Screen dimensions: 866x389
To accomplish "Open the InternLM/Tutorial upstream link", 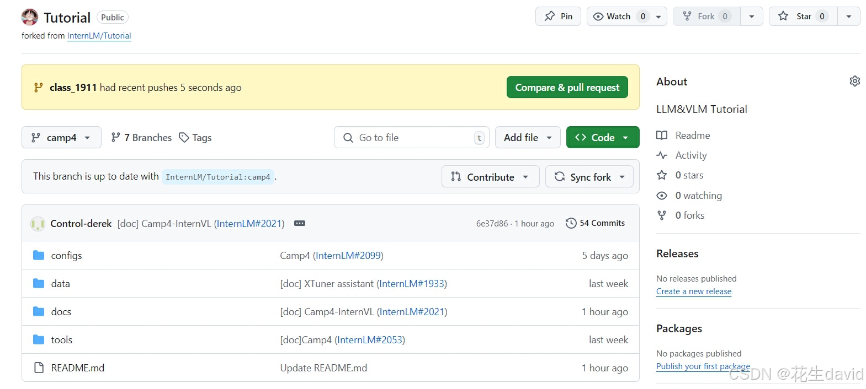I will pyautogui.click(x=99, y=36).
